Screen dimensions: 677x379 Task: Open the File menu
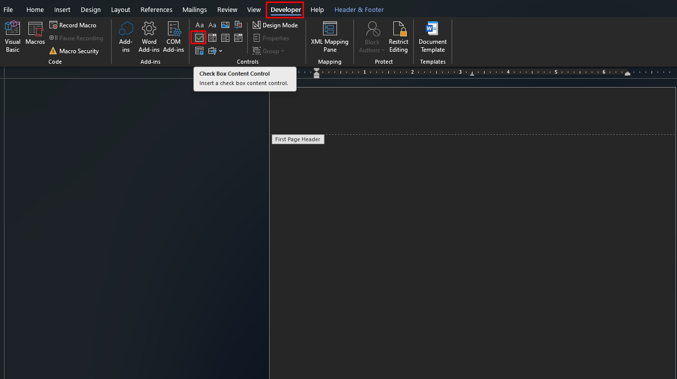pos(8,9)
